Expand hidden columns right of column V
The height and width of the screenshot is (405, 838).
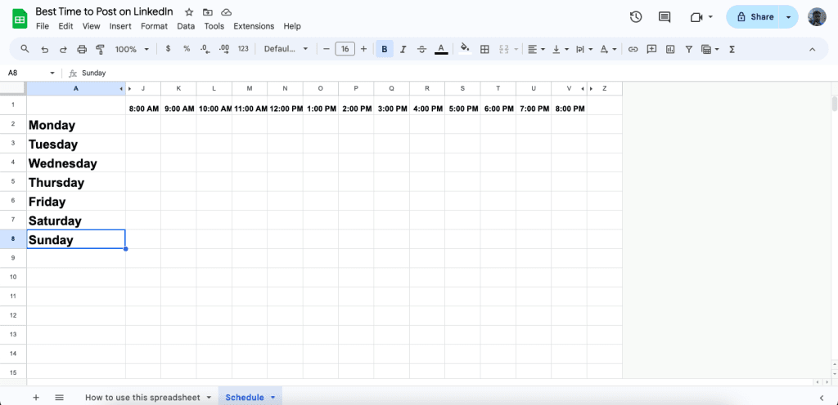click(582, 88)
